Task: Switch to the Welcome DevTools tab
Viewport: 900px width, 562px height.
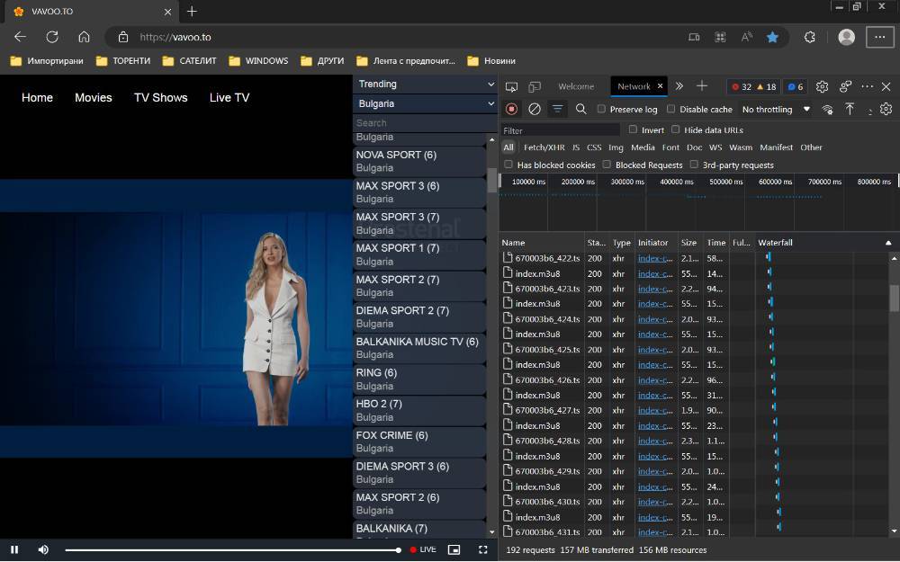Action: (x=576, y=86)
